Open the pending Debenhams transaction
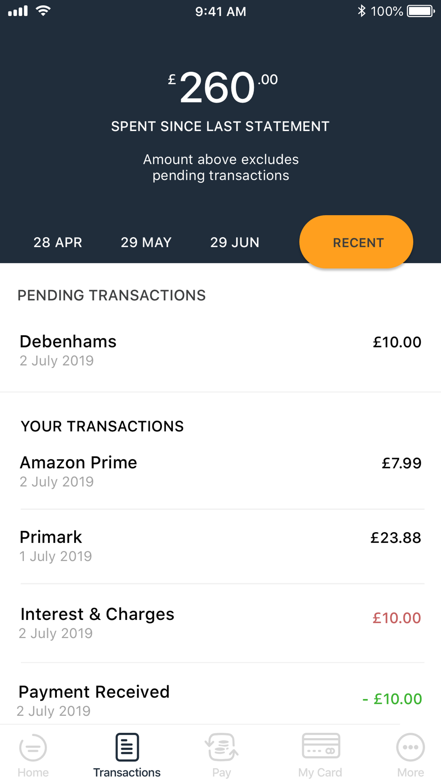 pyautogui.click(x=220, y=351)
